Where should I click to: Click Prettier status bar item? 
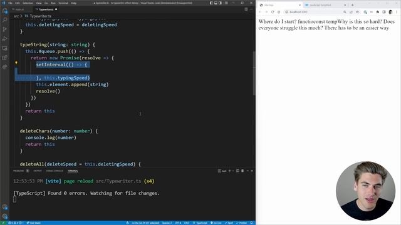(241, 222)
